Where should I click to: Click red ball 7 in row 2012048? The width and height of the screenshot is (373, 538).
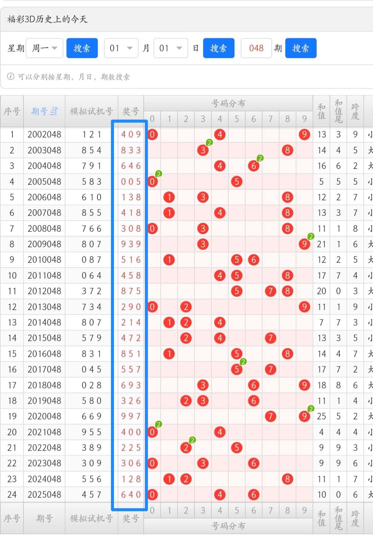[270, 291]
